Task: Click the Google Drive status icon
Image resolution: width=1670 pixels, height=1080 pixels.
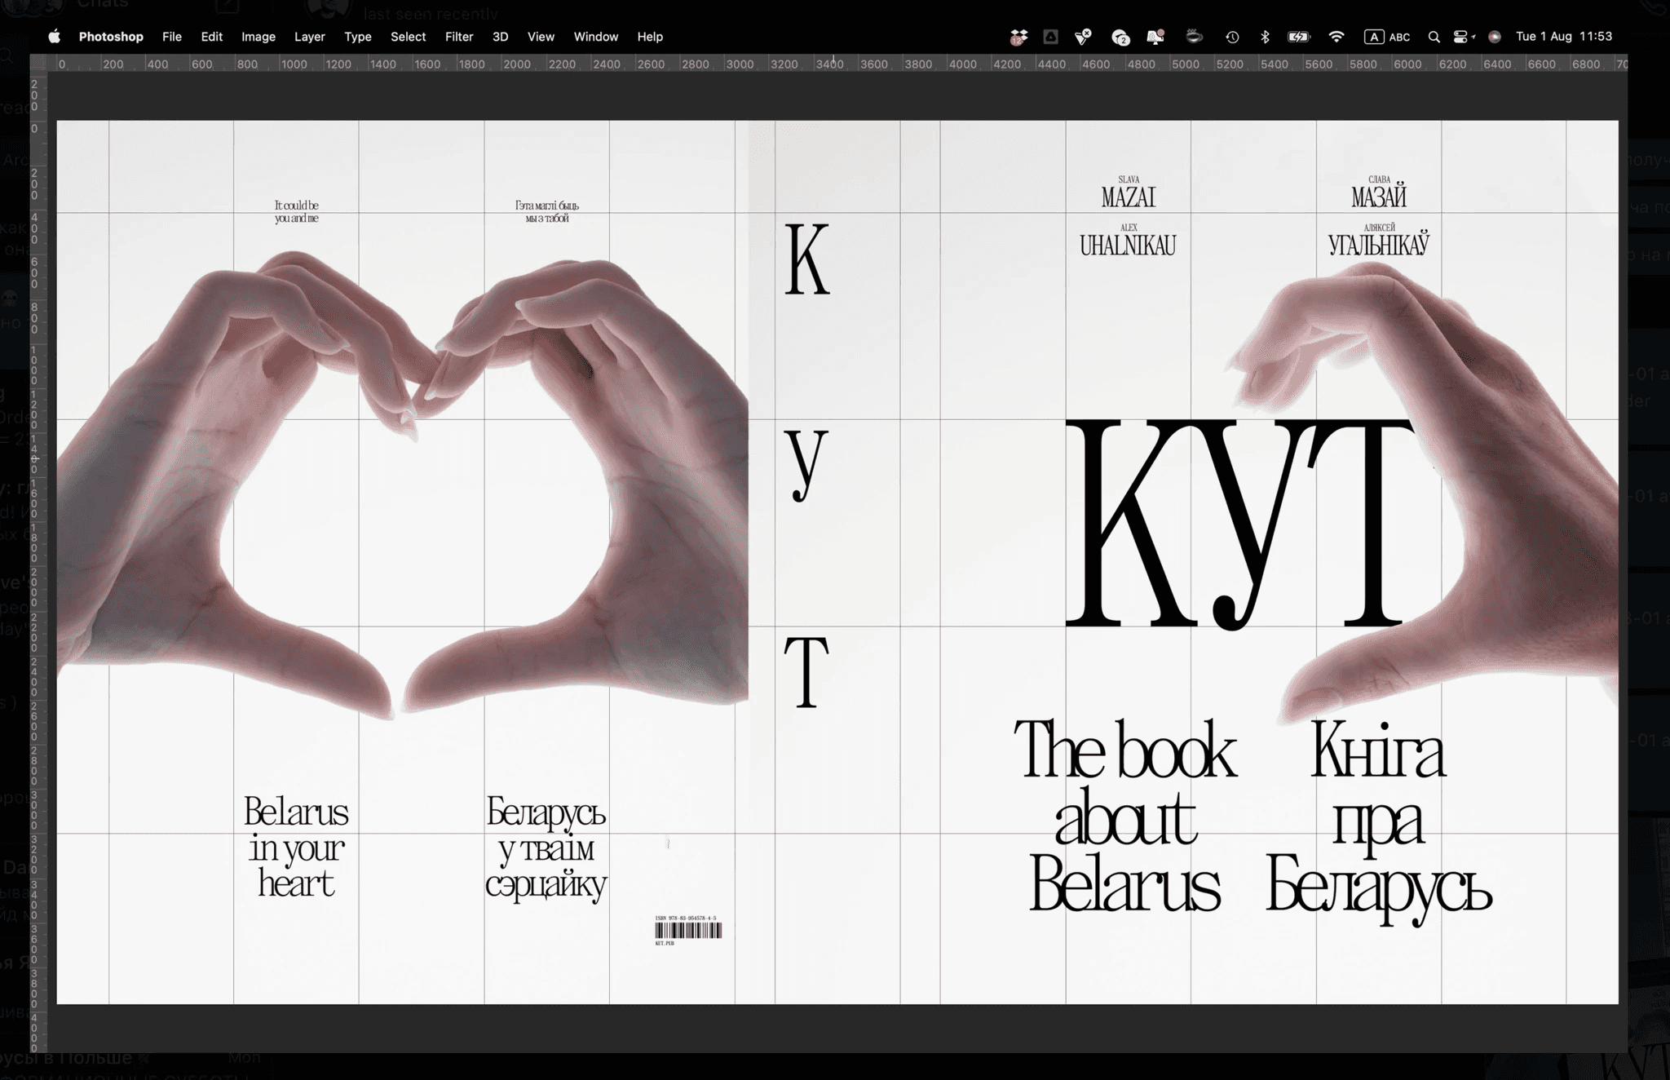Action: (1051, 37)
